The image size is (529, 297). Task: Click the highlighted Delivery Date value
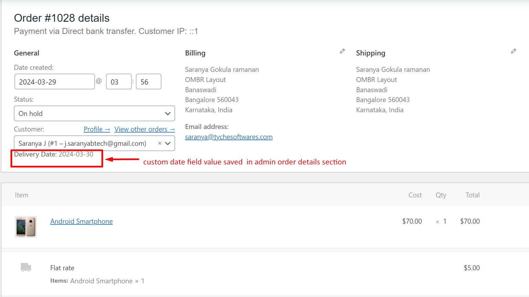pyautogui.click(x=76, y=154)
